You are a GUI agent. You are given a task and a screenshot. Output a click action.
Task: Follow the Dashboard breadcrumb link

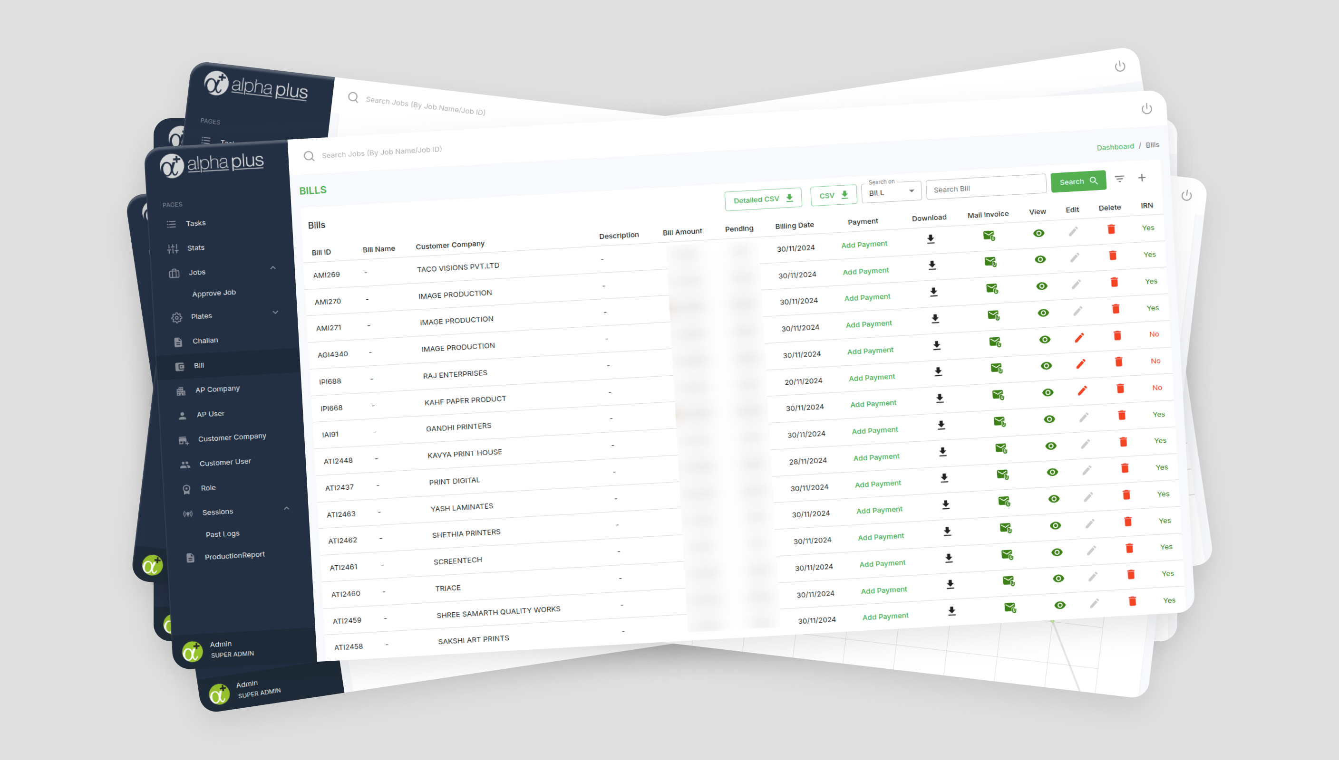(1116, 147)
